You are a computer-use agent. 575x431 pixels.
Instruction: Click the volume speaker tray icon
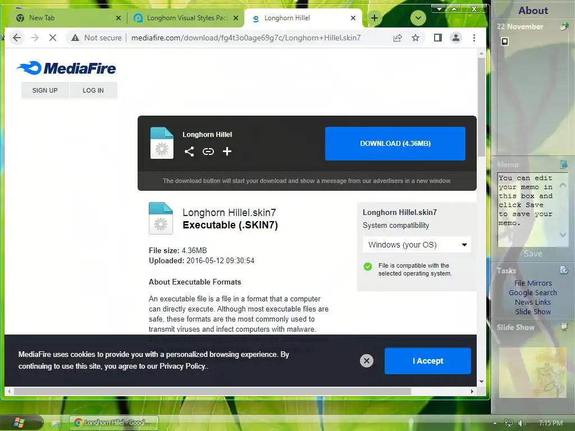(522, 423)
